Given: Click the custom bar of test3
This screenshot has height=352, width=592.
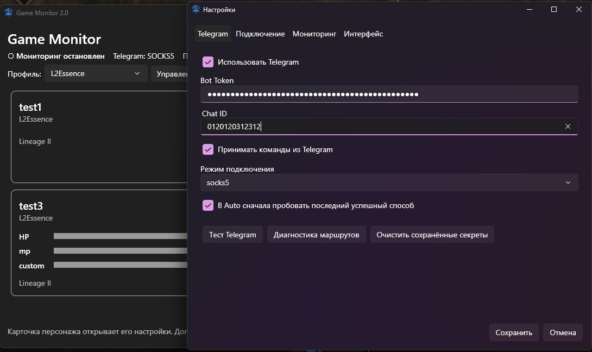Looking at the screenshot, I should coord(121,265).
